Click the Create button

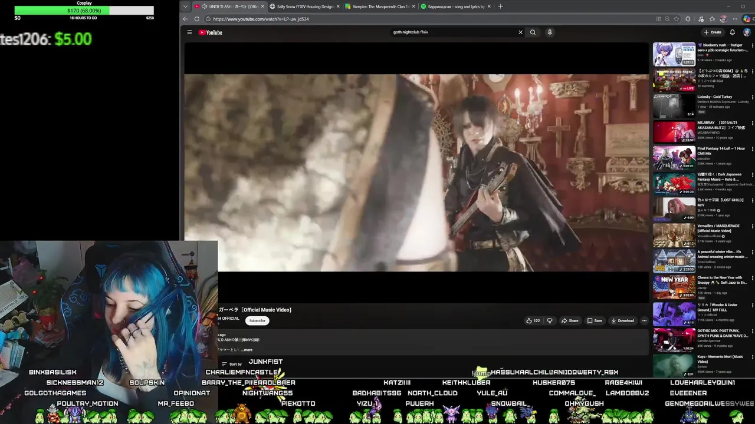pos(713,32)
